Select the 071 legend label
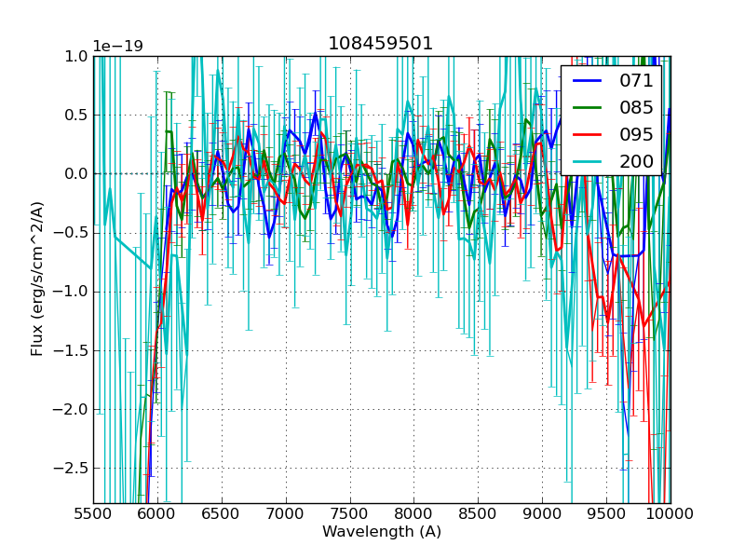 pyautogui.click(x=636, y=81)
